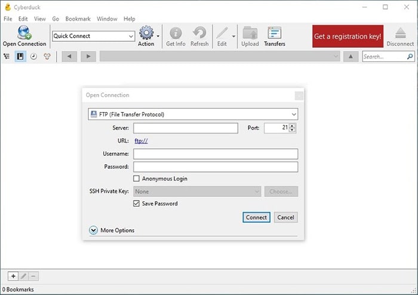
Task: Expand the More Options section
Action: point(93,231)
